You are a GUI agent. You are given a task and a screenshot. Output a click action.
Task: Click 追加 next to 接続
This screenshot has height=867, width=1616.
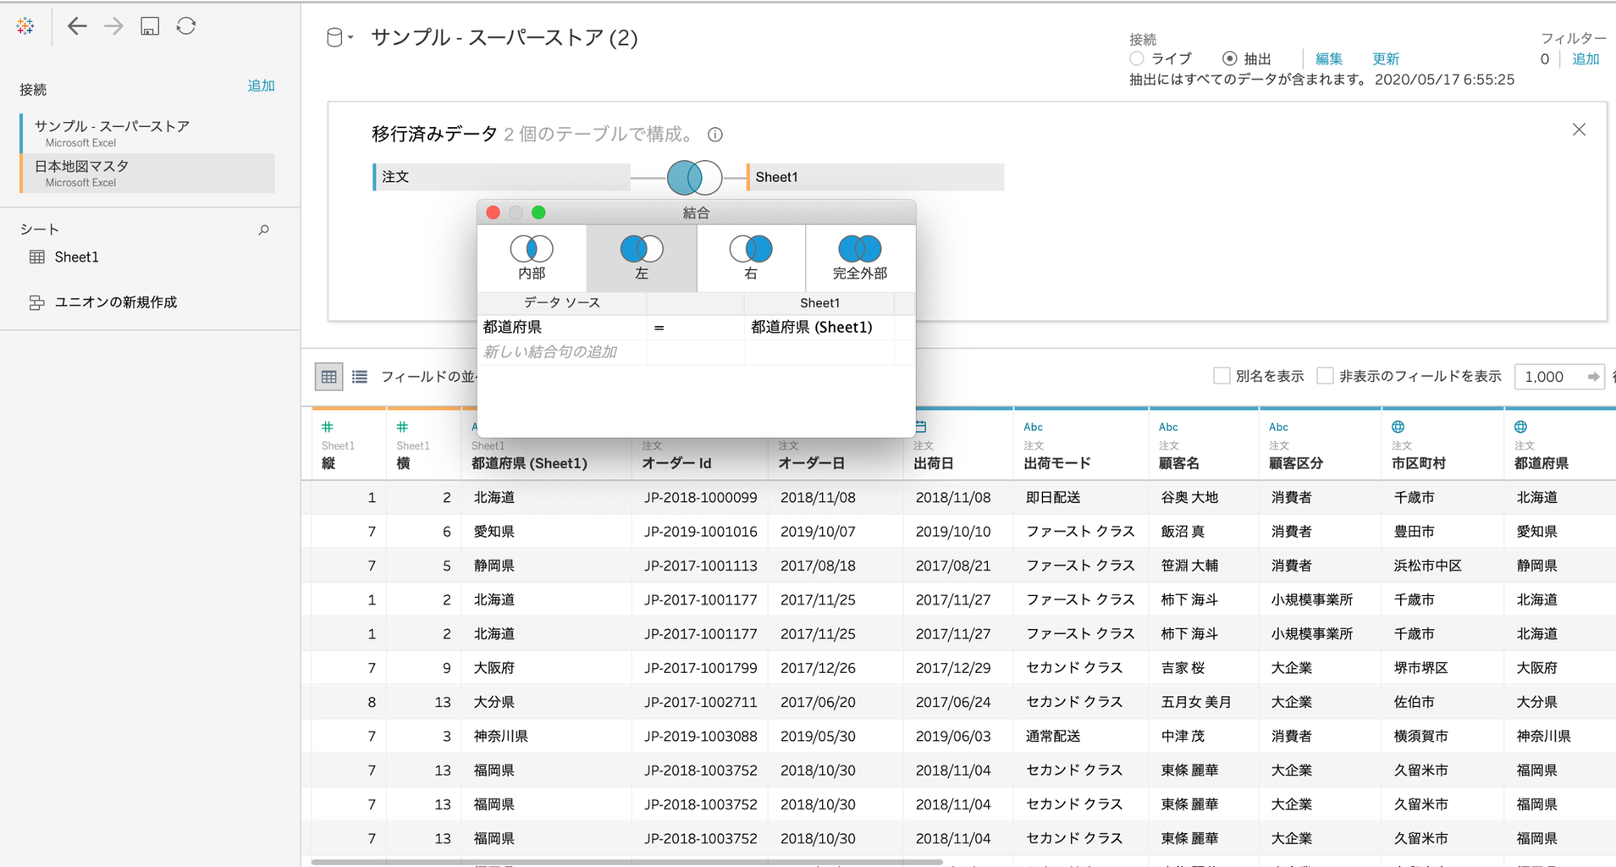click(x=261, y=86)
